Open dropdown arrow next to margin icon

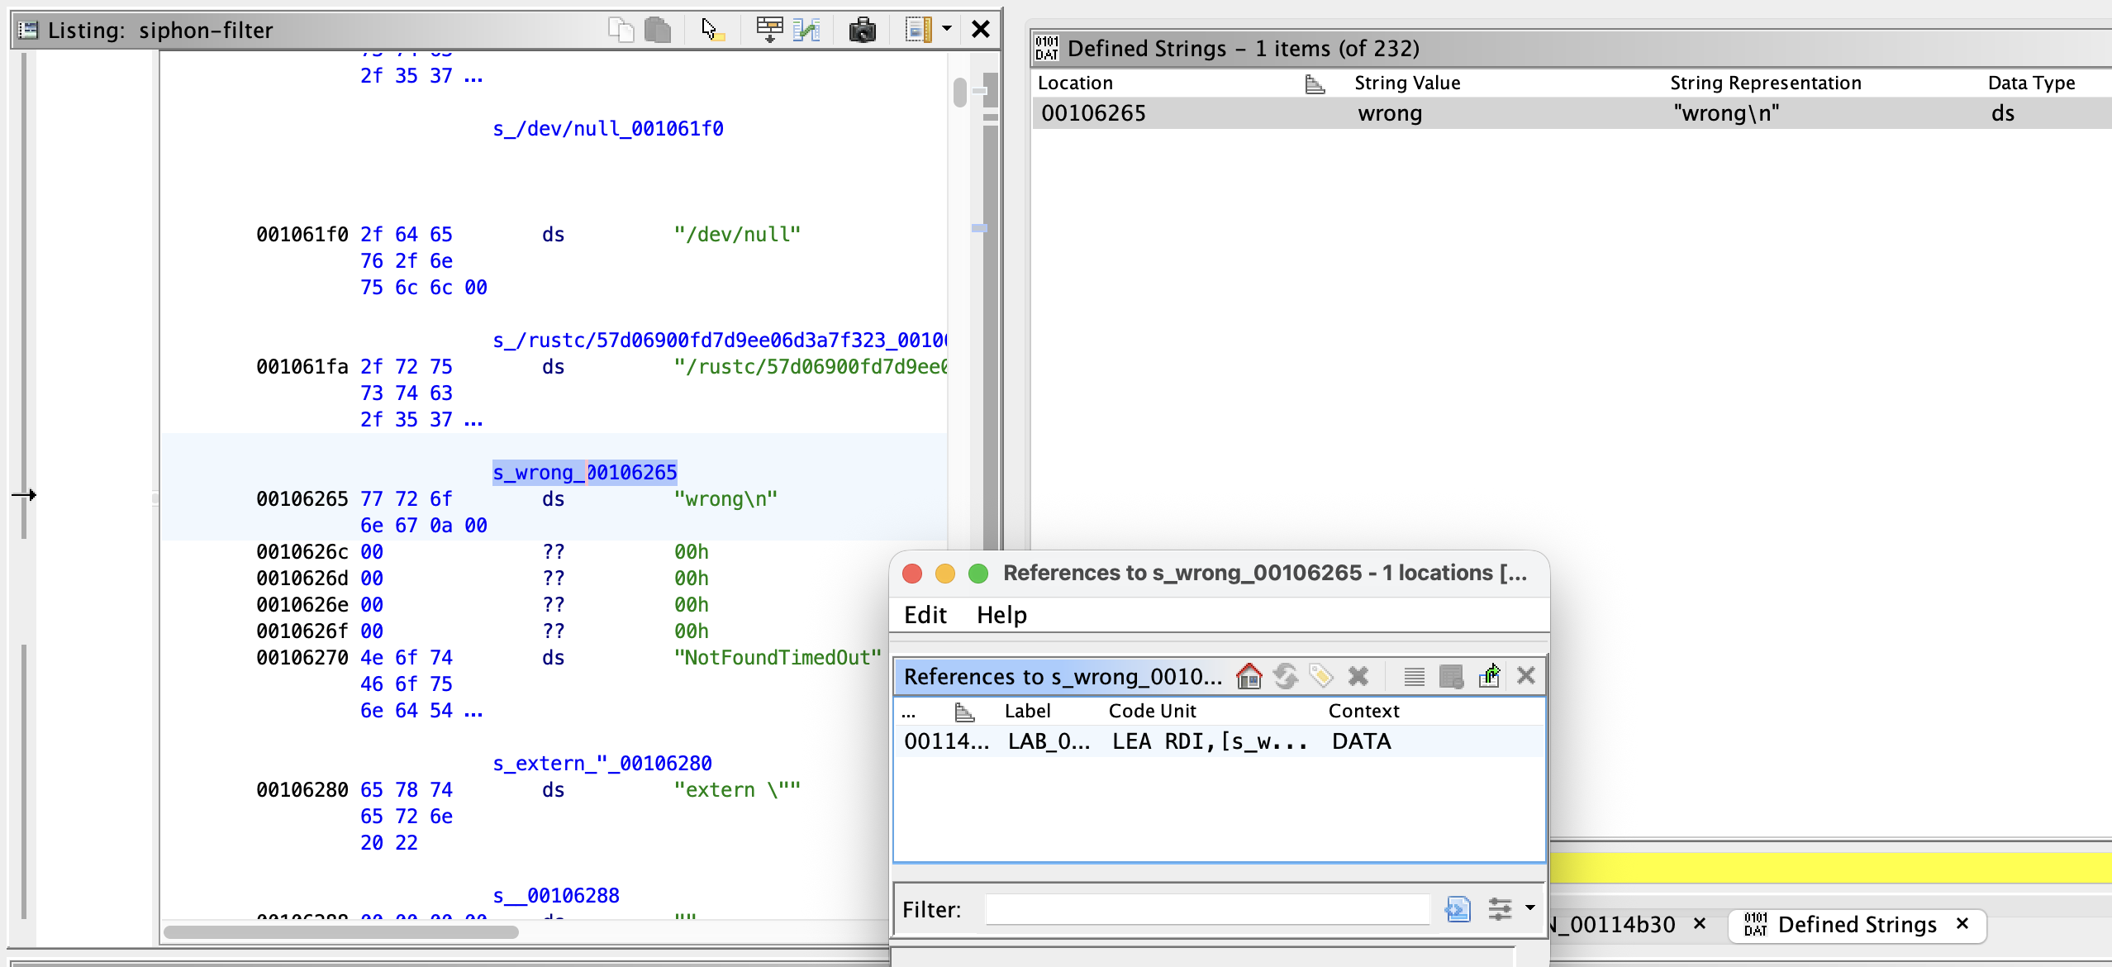click(x=947, y=29)
